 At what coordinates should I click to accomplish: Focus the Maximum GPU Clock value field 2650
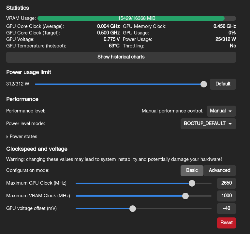pyautogui.click(x=227, y=183)
